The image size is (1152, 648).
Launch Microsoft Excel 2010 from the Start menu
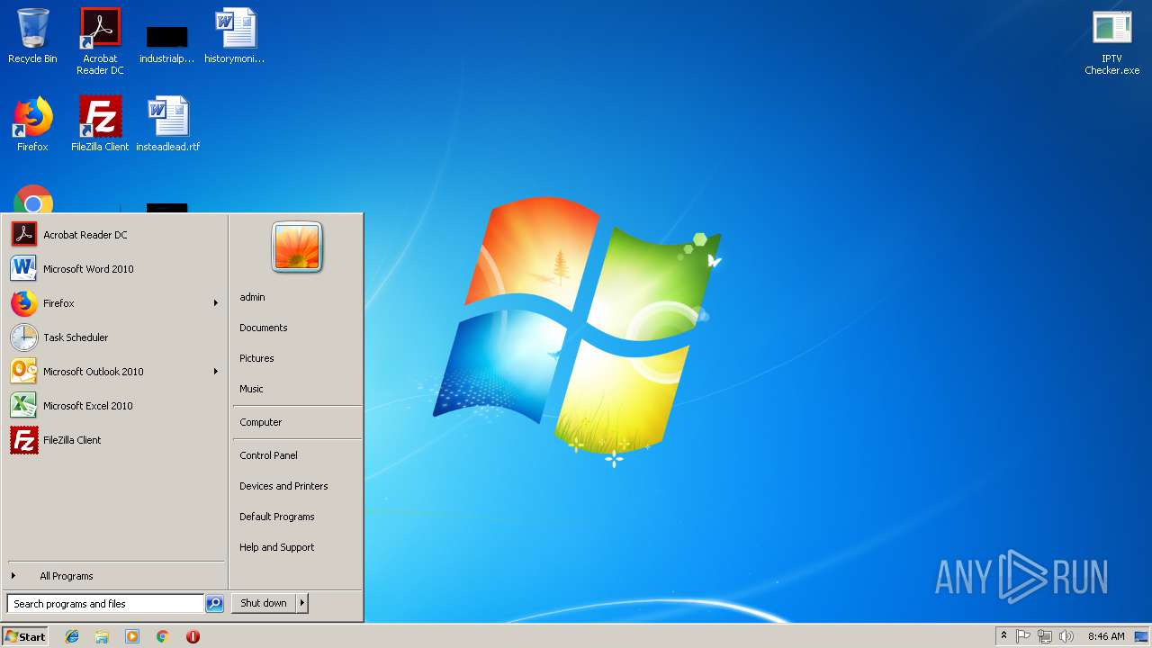tap(115, 406)
